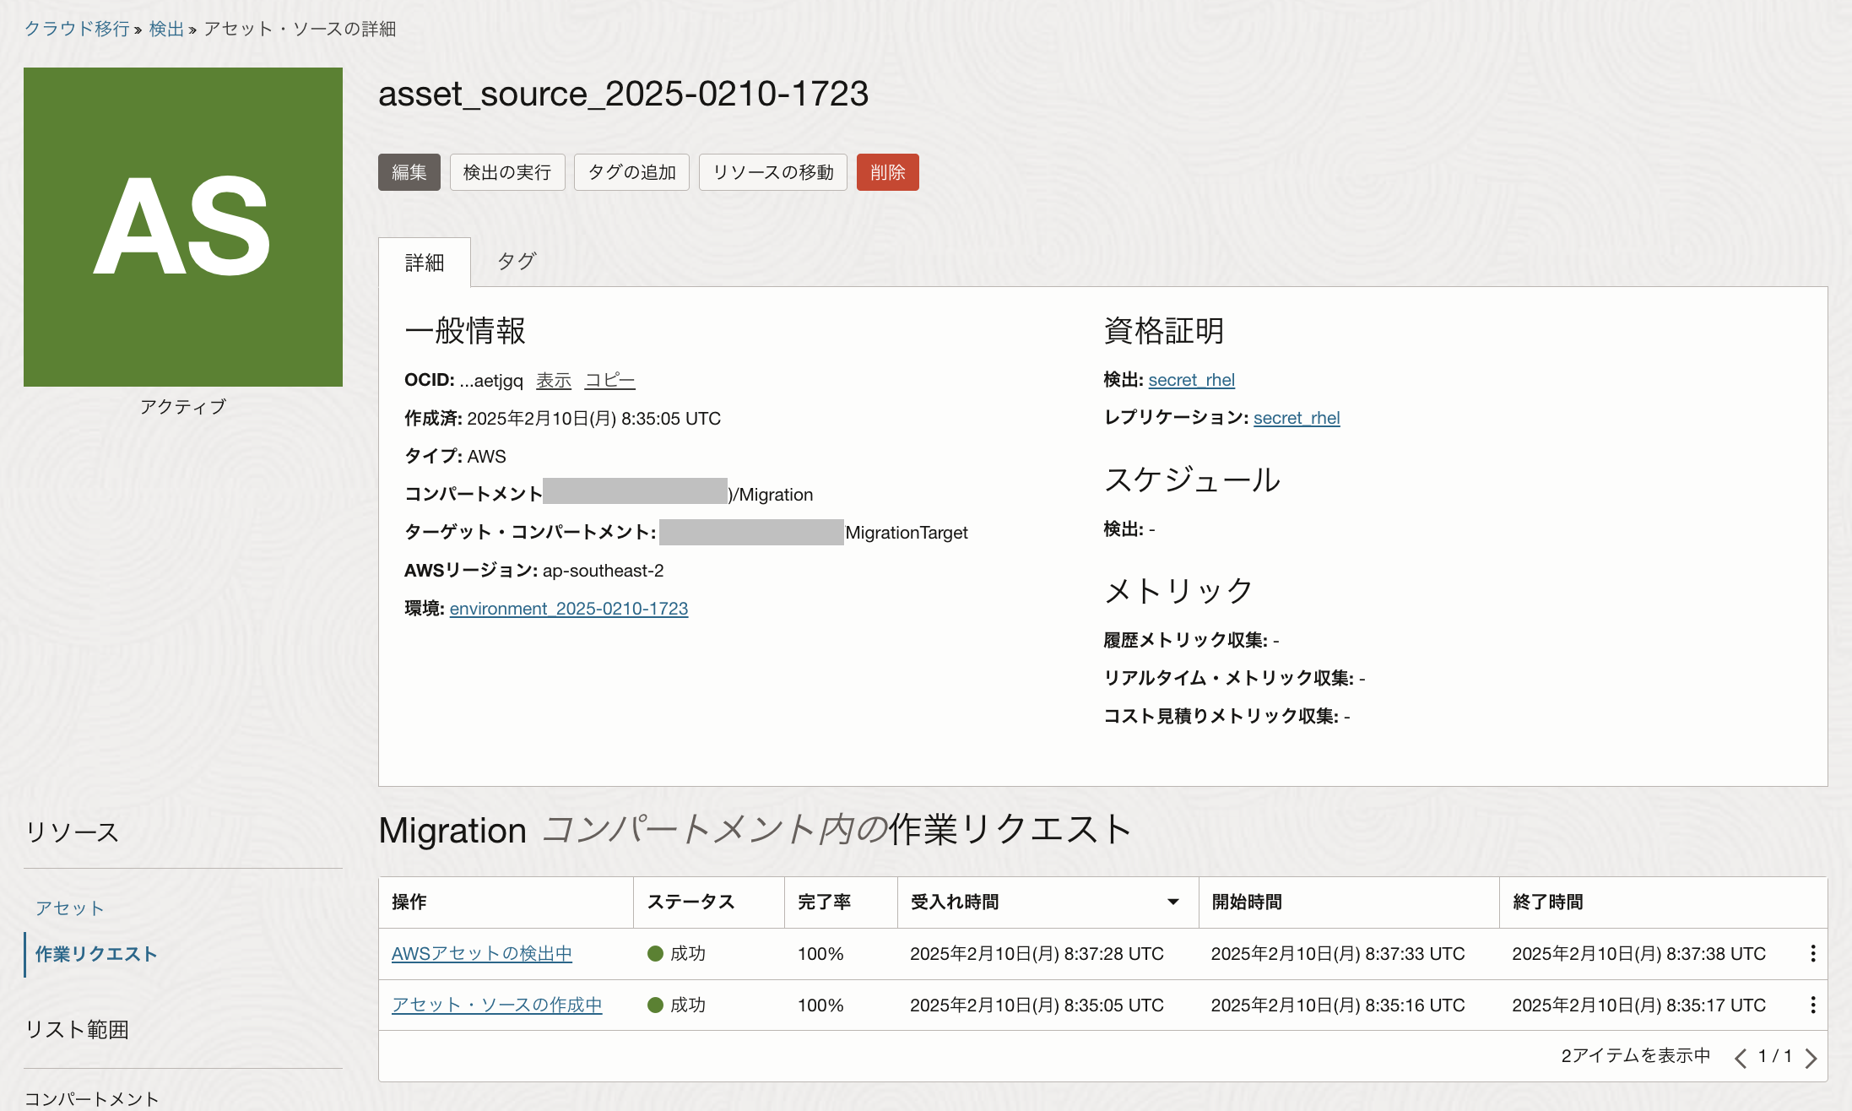Click the green AS asset source icon
The image size is (1852, 1111).
(183, 227)
